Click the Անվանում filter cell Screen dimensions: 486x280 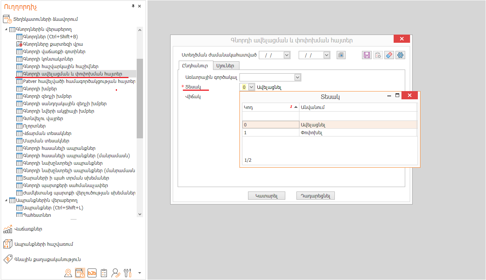[358, 116]
